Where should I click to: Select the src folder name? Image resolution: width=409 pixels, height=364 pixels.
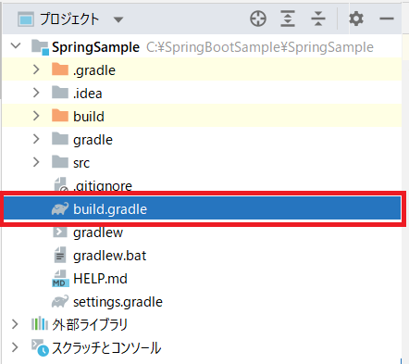click(81, 163)
